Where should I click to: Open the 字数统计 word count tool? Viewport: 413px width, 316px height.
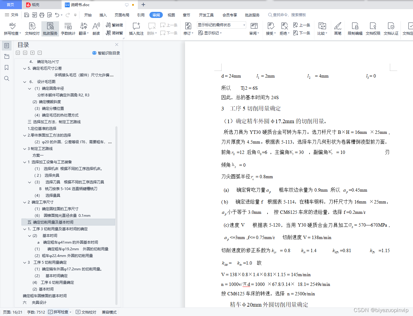(x=68, y=29)
